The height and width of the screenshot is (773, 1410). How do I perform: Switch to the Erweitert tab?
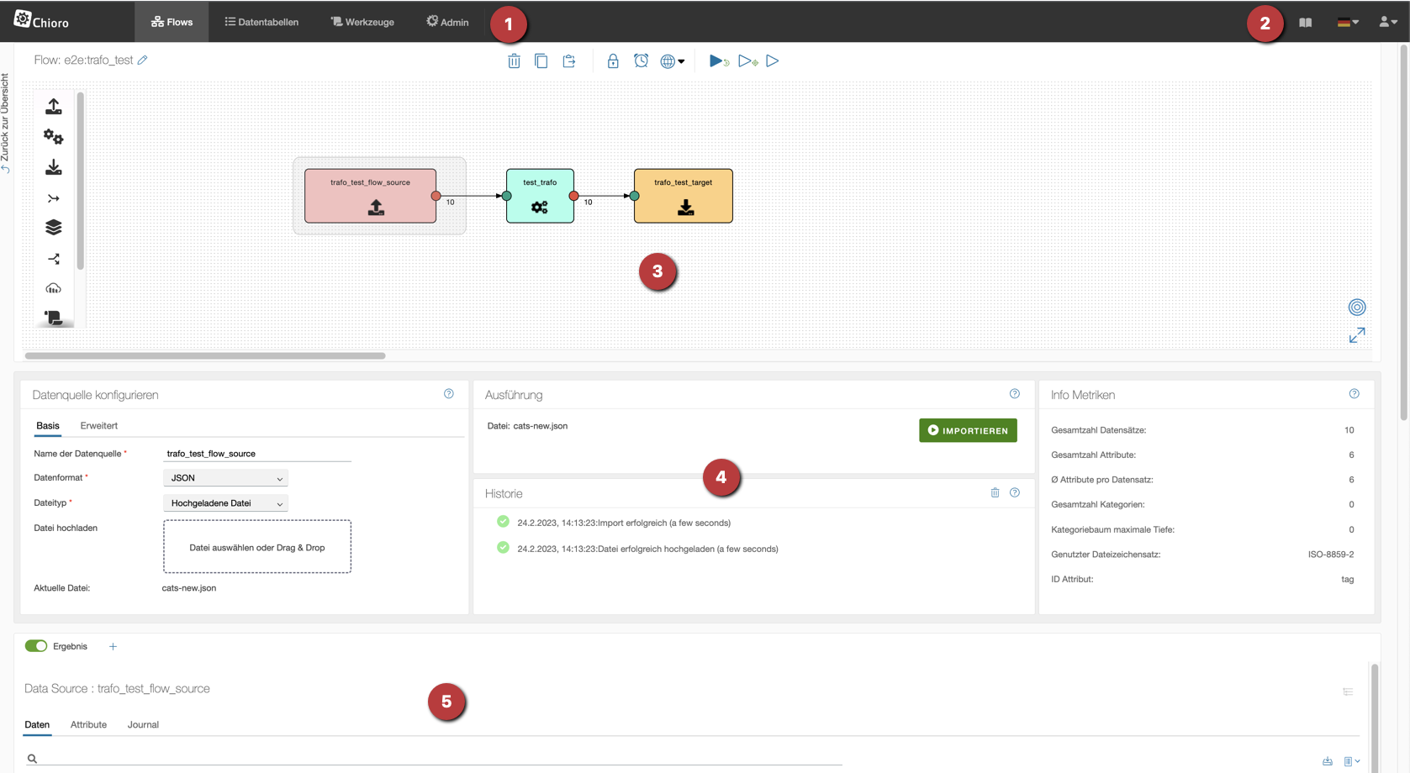[x=98, y=426]
